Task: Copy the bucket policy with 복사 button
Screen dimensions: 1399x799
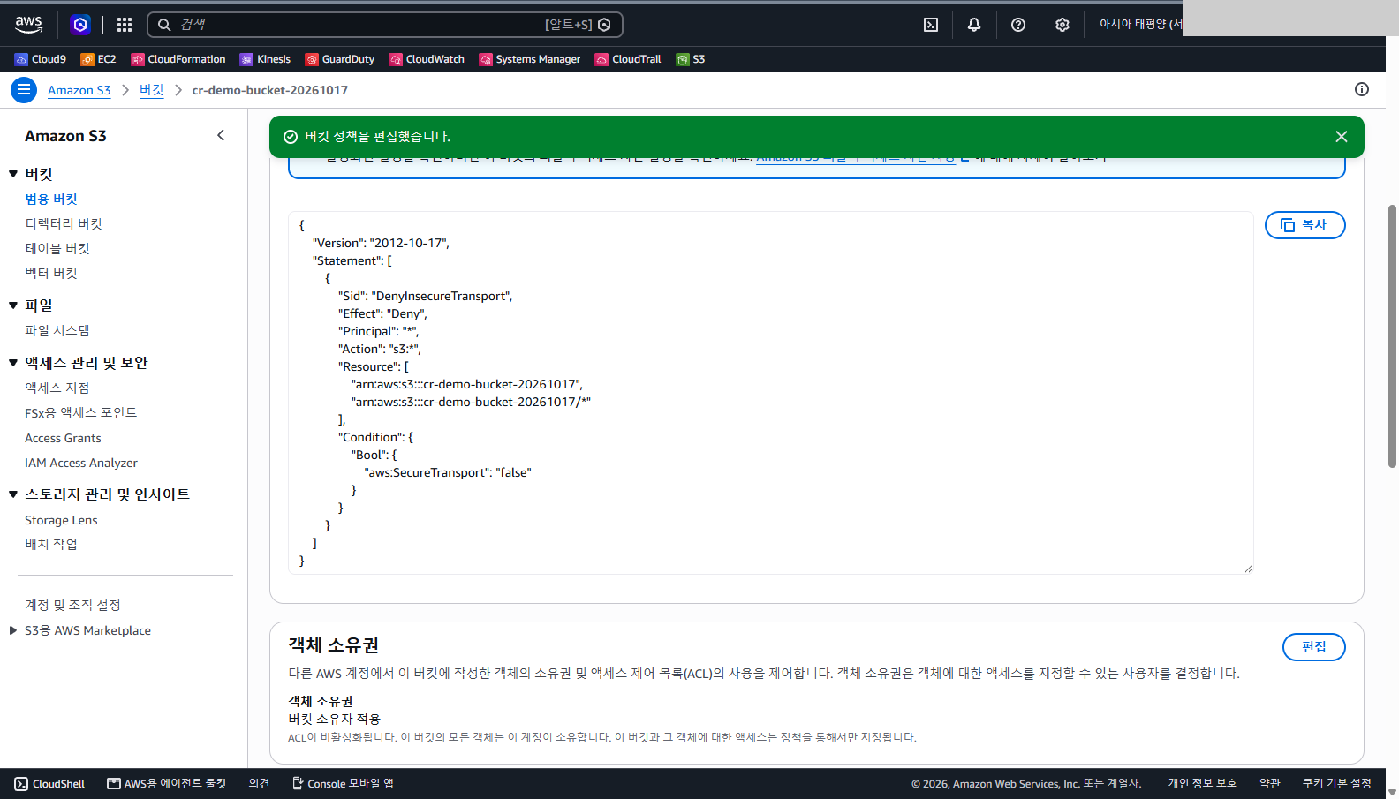Action: pyautogui.click(x=1304, y=225)
